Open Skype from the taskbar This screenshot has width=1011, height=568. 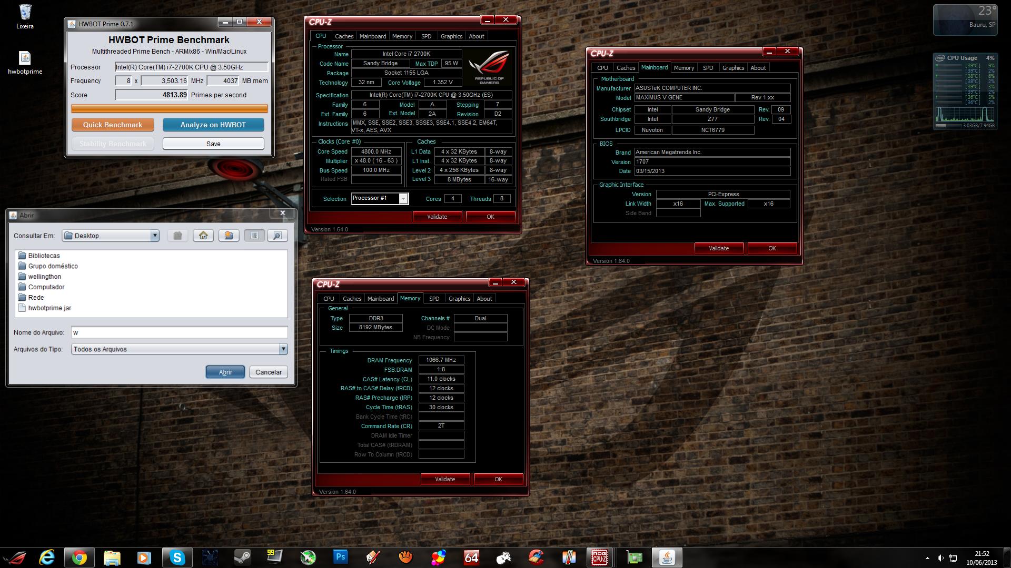point(177,557)
